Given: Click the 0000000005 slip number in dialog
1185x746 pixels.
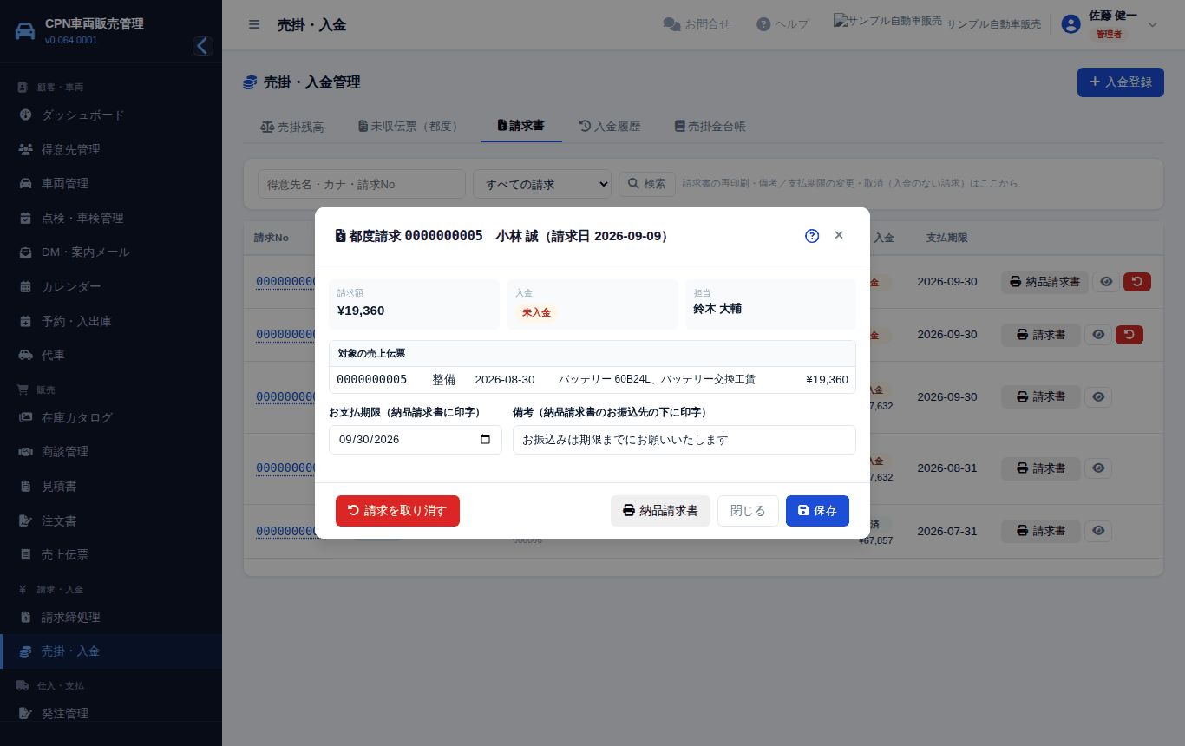Looking at the screenshot, I should coord(371,379).
